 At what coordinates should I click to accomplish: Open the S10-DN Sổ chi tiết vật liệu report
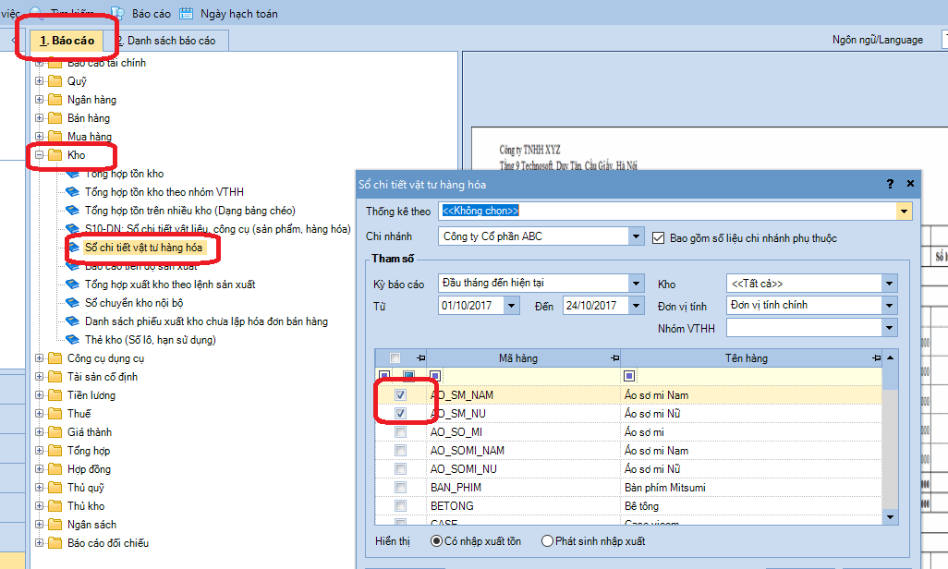click(x=218, y=229)
